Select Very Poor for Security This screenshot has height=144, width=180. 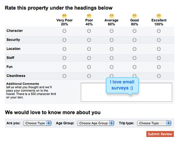(65, 40)
